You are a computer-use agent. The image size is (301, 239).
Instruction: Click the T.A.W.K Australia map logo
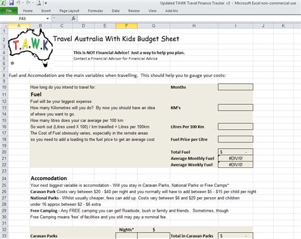pos(30,48)
